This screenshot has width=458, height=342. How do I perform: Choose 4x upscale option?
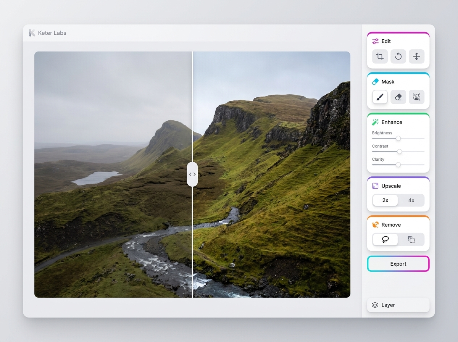(411, 200)
